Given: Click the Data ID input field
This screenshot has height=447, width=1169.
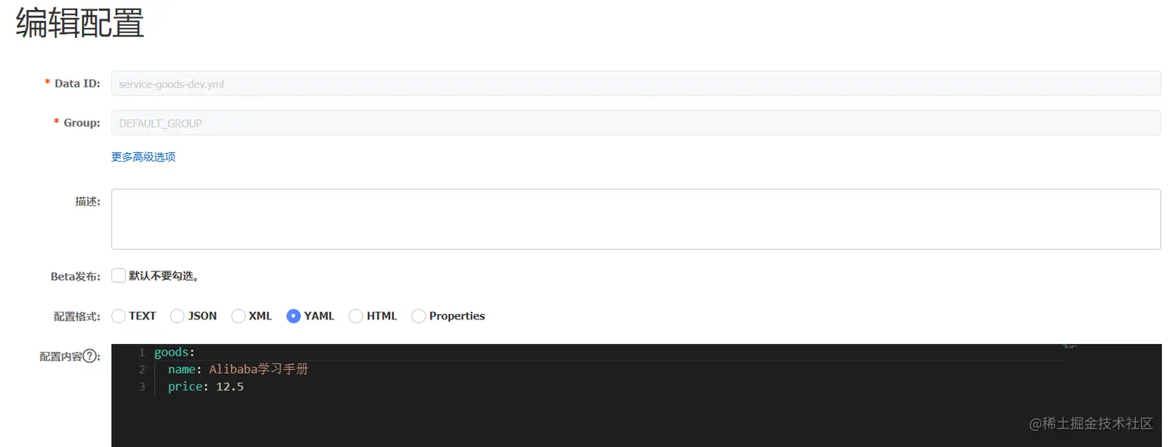Looking at the screenshot, I should 636,84.
